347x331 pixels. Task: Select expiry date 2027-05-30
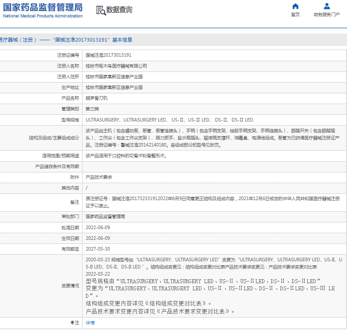(x=98, y=249)
